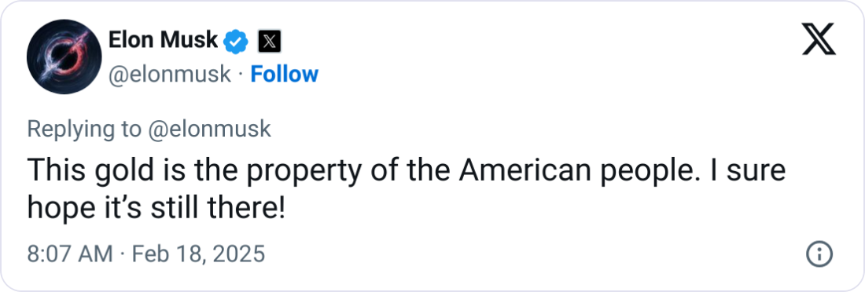Click the blue verified checkmark badge
The image size is (865, 292).
pos(236,42)
